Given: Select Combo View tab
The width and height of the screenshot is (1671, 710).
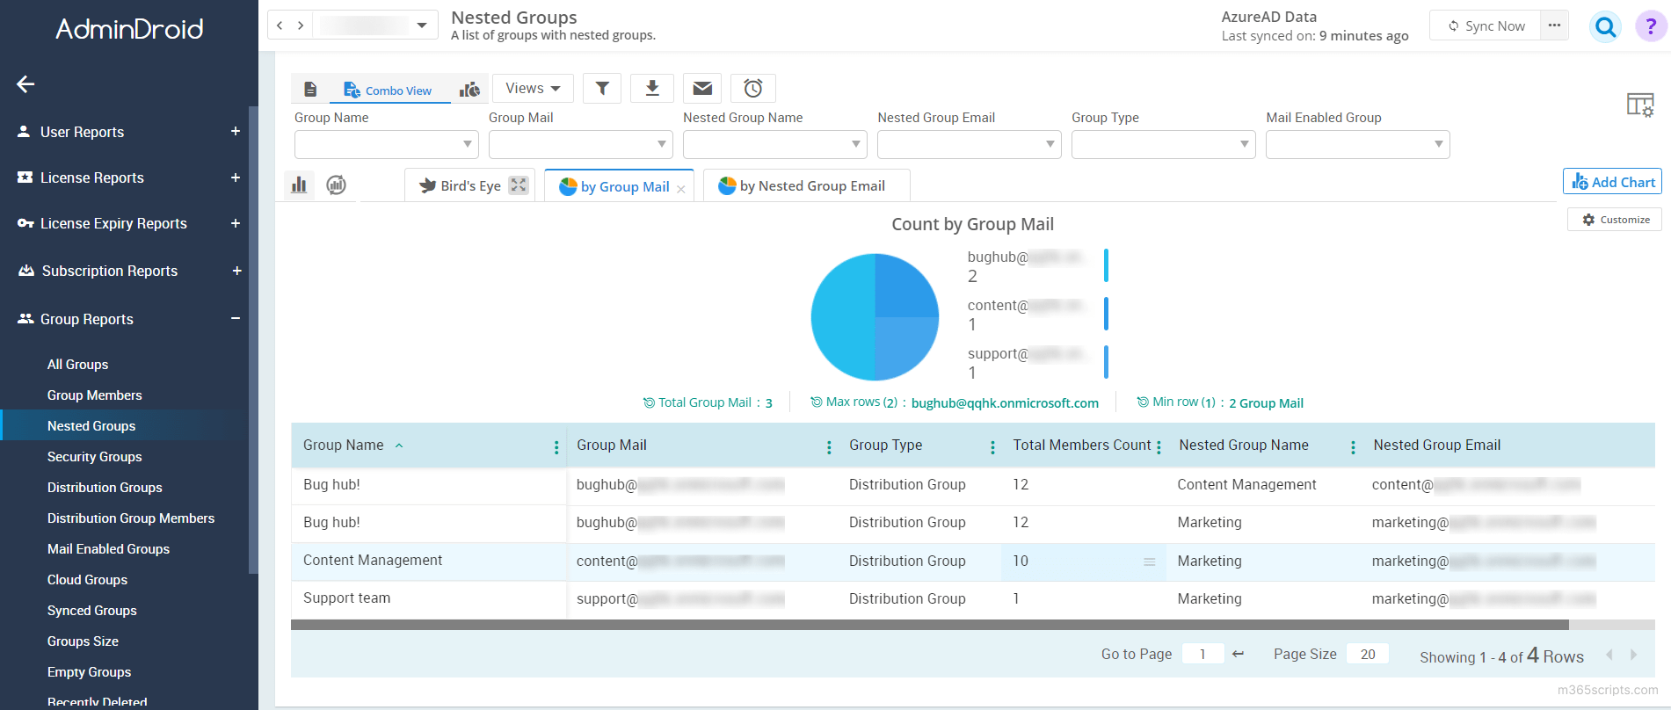Looking at the screenshot, I should click(x=389, y=90).
